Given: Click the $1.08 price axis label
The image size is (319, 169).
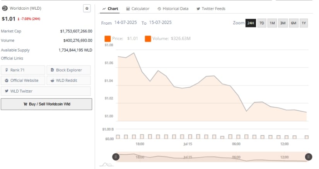Looking at the screenshot, I should 109,45.
